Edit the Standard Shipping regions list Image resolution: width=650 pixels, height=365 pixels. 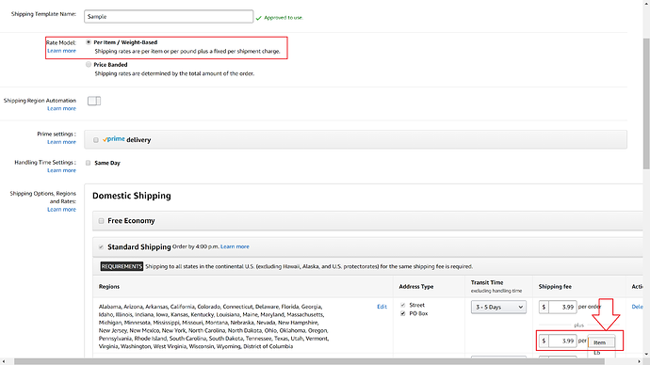(382, 307)
